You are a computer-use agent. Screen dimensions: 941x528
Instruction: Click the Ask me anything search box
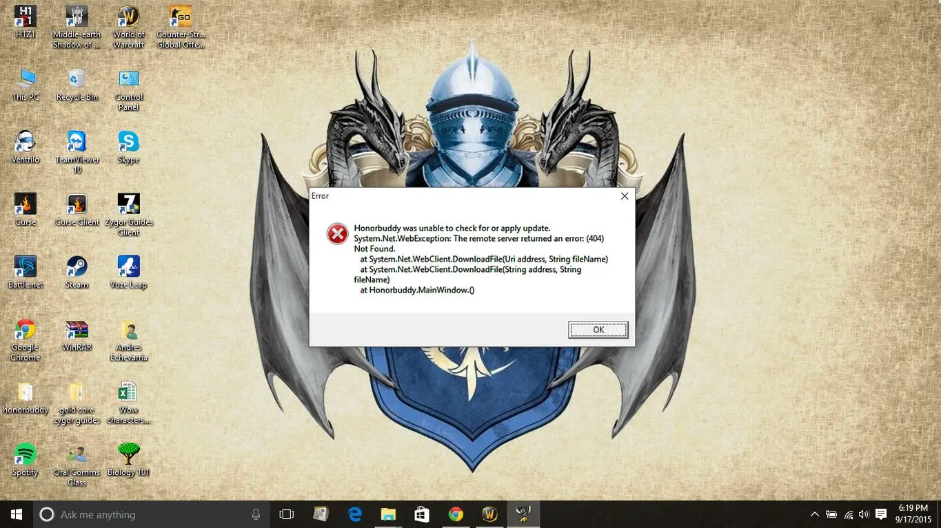pos(152,514)
